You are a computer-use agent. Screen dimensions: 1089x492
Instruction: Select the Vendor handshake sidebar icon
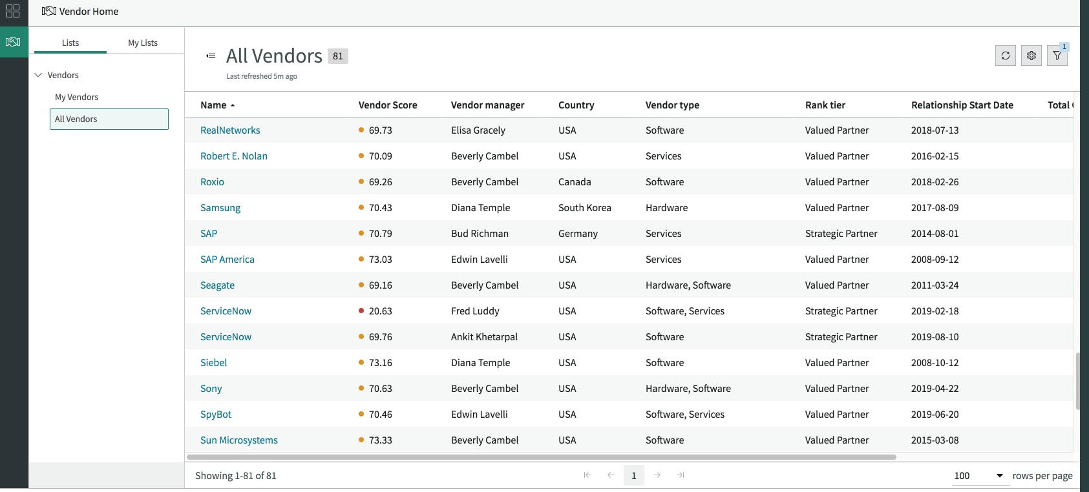(x=13, y=42)
